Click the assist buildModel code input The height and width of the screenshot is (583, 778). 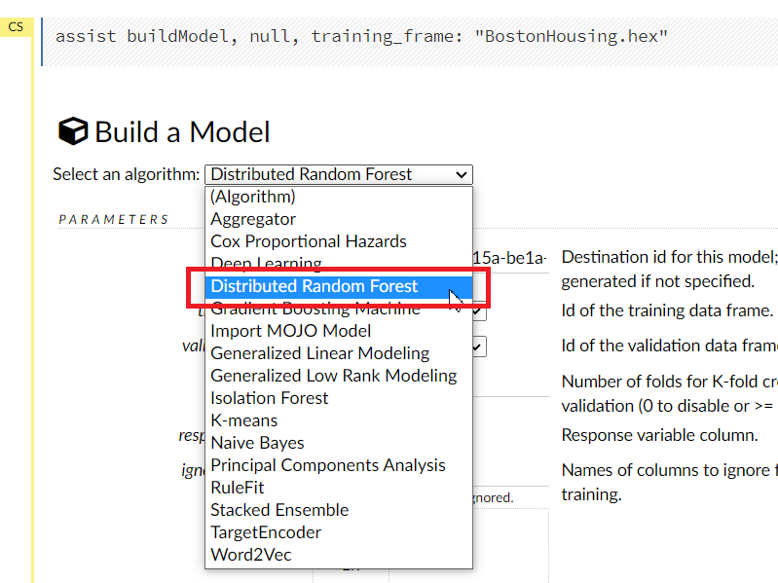click(361, 37)
